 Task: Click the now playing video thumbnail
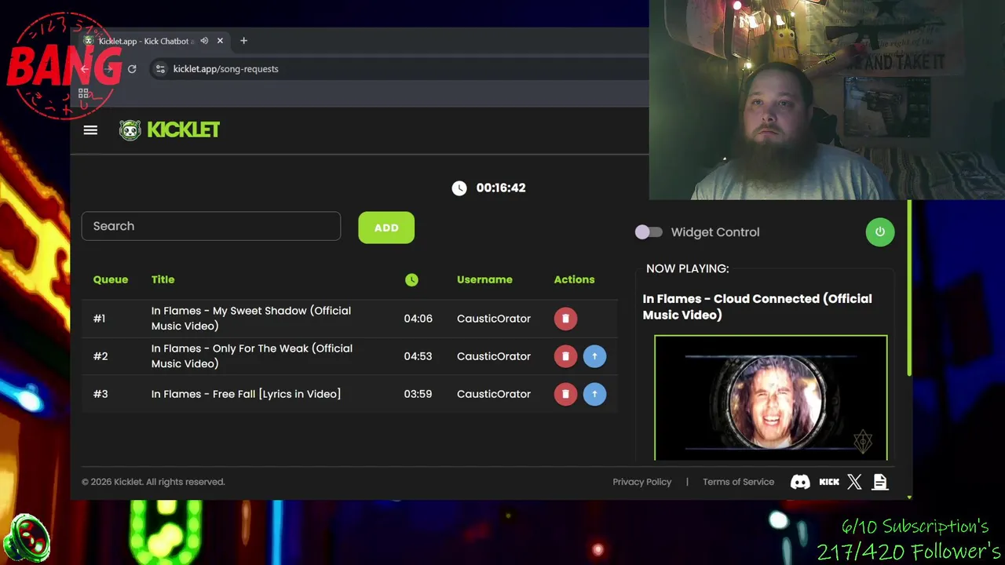coord(771,397)
